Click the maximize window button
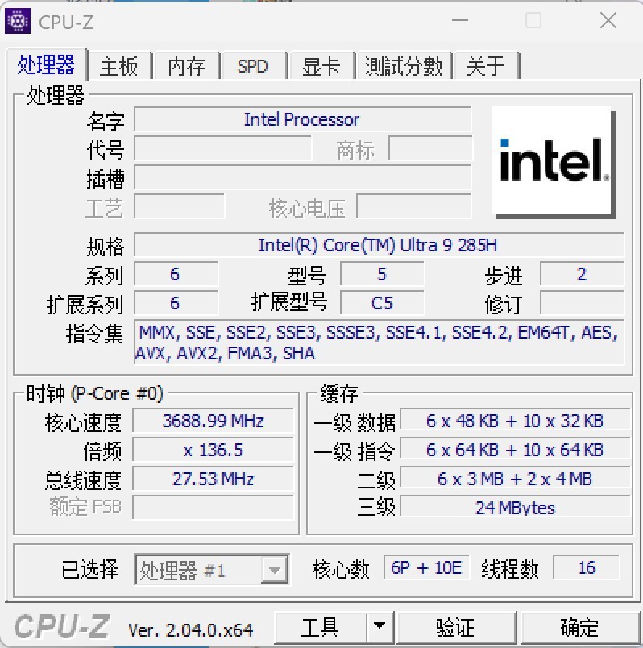This screenshot has width=643, height=648. pyautogui.click(x=533, y=20)
